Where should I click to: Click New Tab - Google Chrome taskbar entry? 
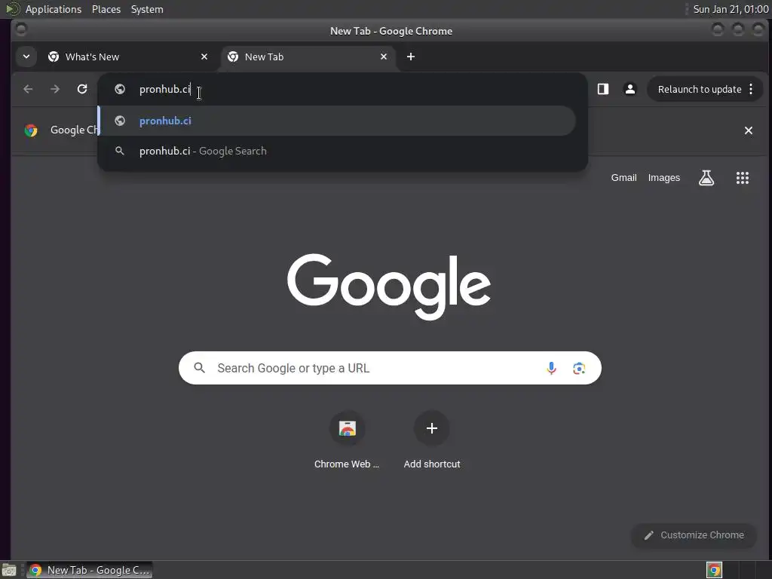(x=90, y=570)
